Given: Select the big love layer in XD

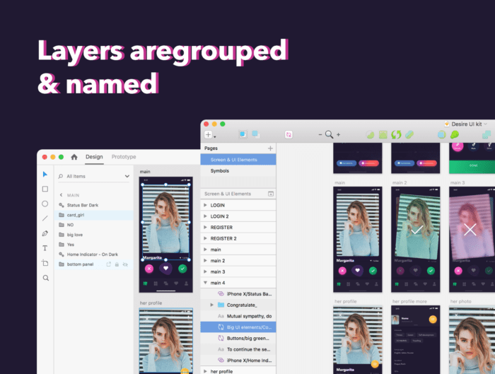Looking at the screenshot, I should point(94,235).
